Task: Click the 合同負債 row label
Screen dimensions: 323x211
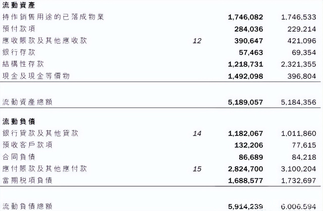Action: click(19, 157)
